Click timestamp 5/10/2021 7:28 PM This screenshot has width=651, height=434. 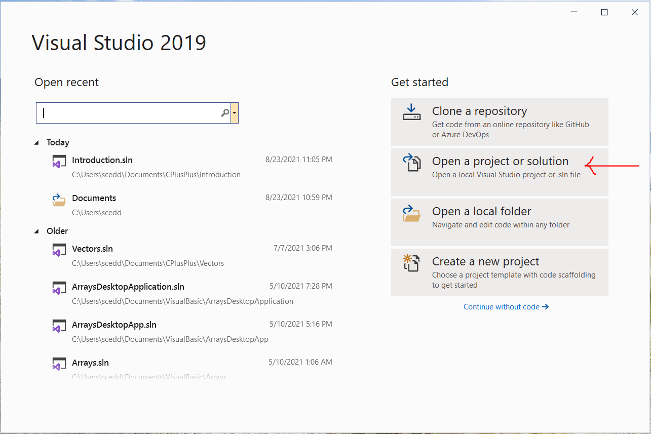click(x=301, y=286)
